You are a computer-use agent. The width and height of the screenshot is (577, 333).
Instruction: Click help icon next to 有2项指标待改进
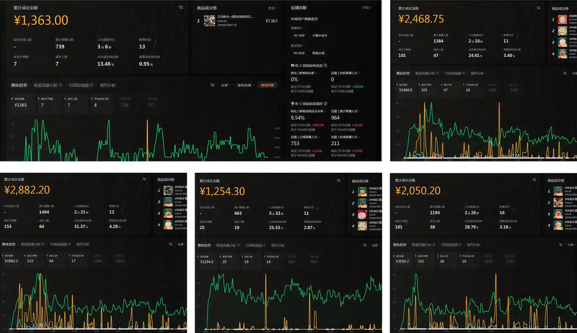coord(325,66)
